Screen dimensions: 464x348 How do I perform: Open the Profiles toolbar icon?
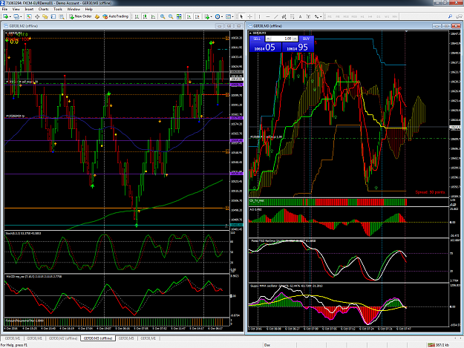[x=16, y=16]
